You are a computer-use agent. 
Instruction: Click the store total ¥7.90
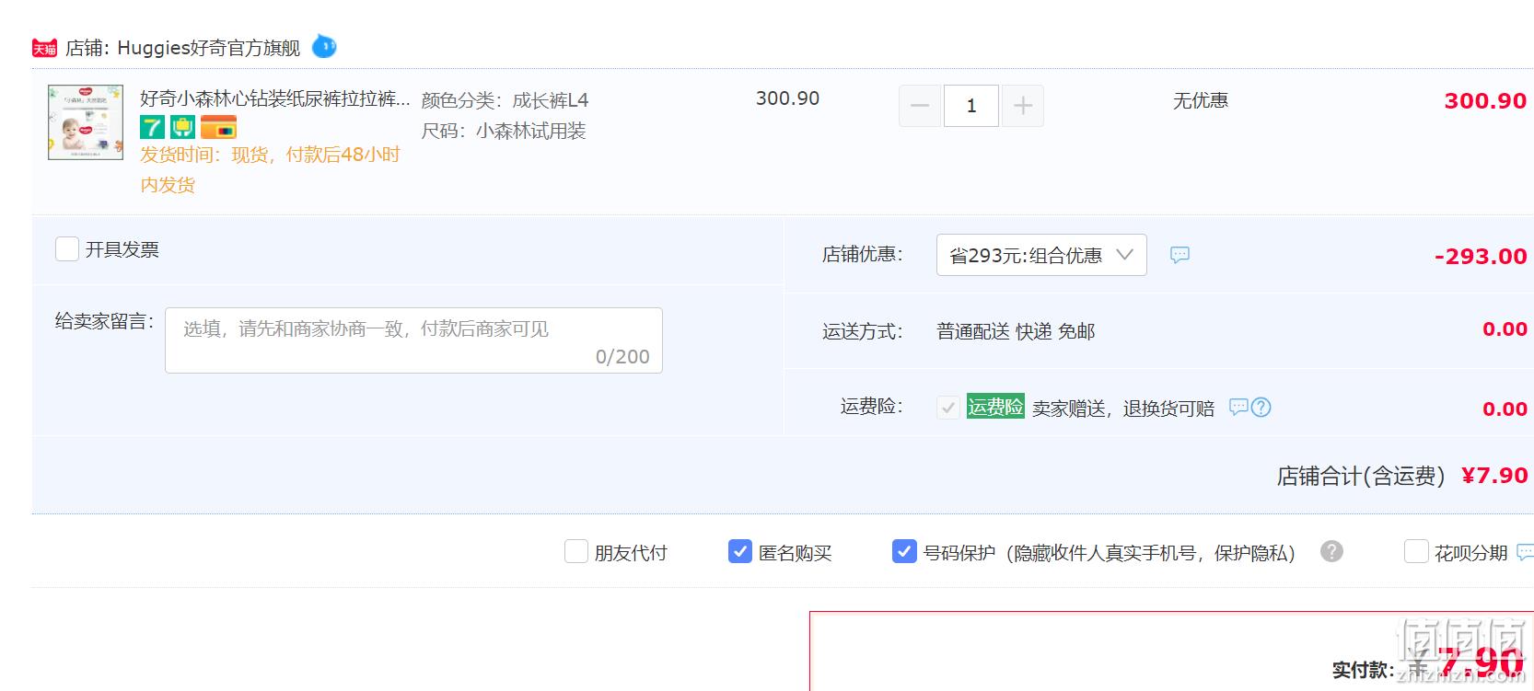pyautogui.click(x=1494, y=476)
